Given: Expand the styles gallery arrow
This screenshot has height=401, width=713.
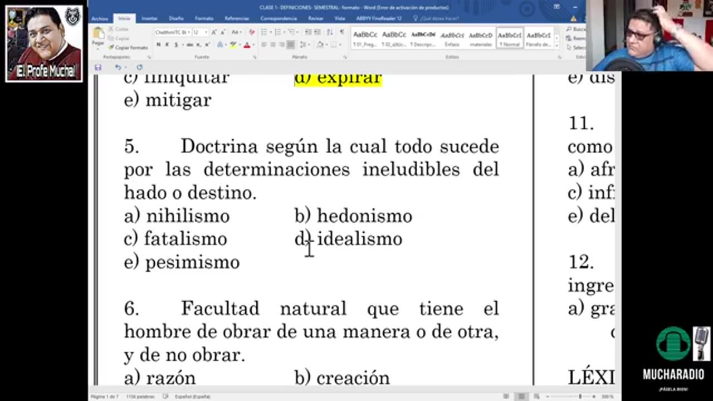Looking at the screenshot, I should coord(557,46).
